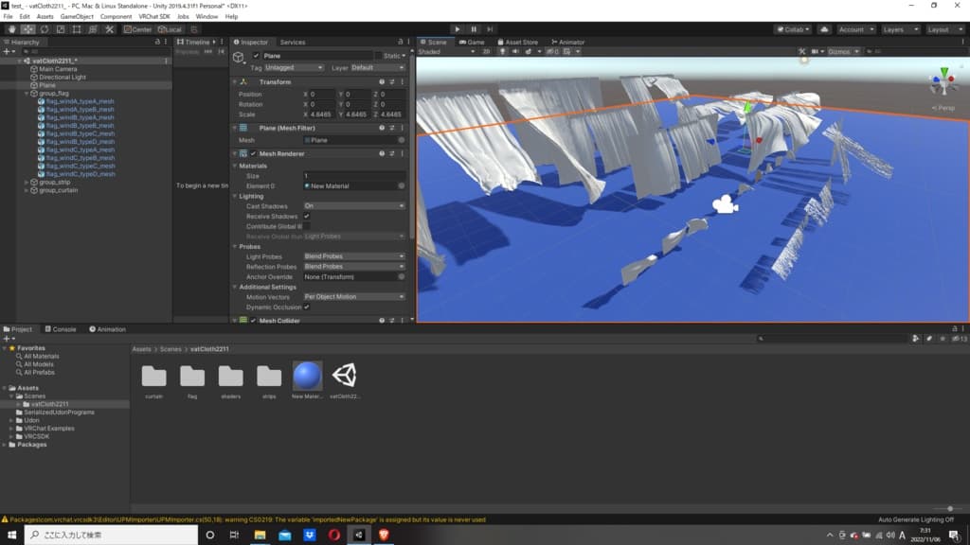Image resolution: width=970 pixels, height=545 pixels.
Task: Toggle scene lighting with the lightbulb icon
Action: [502, 52]
